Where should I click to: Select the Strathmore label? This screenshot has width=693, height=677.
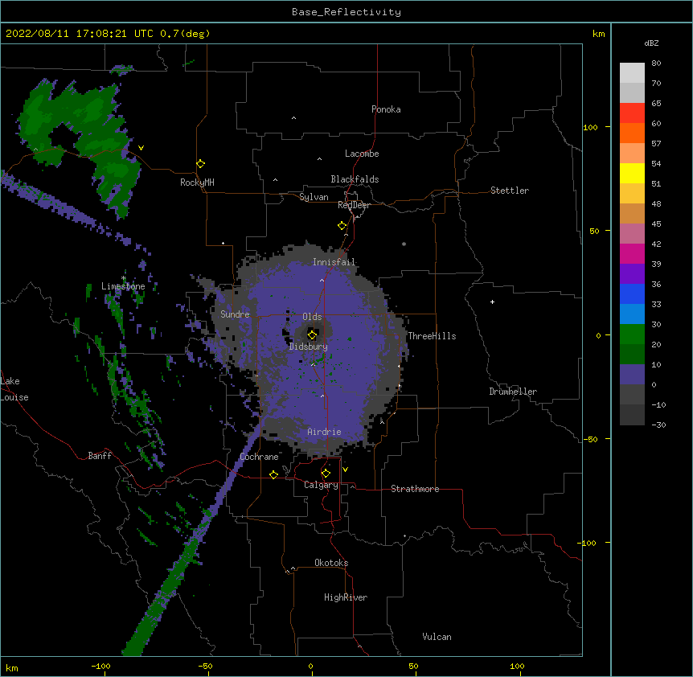tap(415, 489)
